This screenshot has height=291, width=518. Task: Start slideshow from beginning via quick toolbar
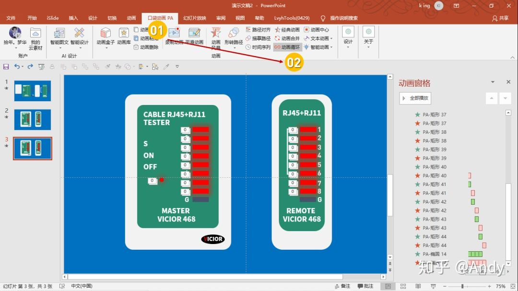pos(42,67)
